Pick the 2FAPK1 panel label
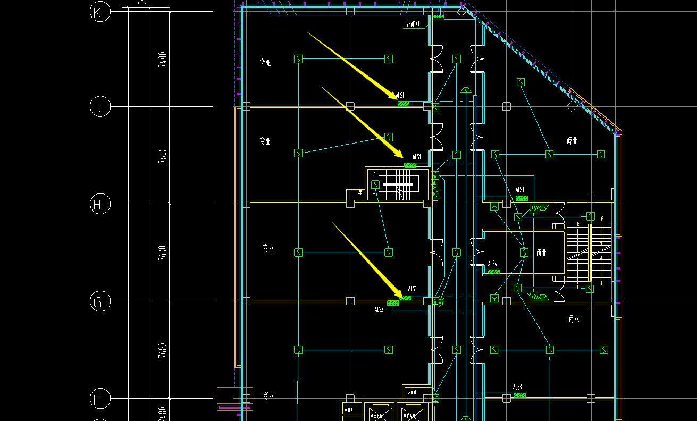The width and height of the screenshot is (697, 421). click(413, 24)
